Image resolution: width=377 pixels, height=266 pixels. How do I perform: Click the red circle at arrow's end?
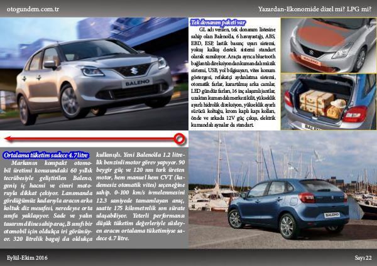(x=179, y=138)
